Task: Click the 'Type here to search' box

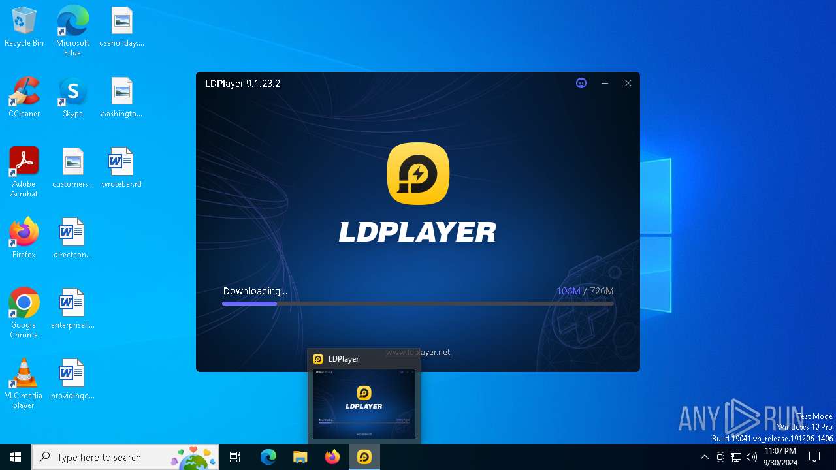Action: pos(126,457)
